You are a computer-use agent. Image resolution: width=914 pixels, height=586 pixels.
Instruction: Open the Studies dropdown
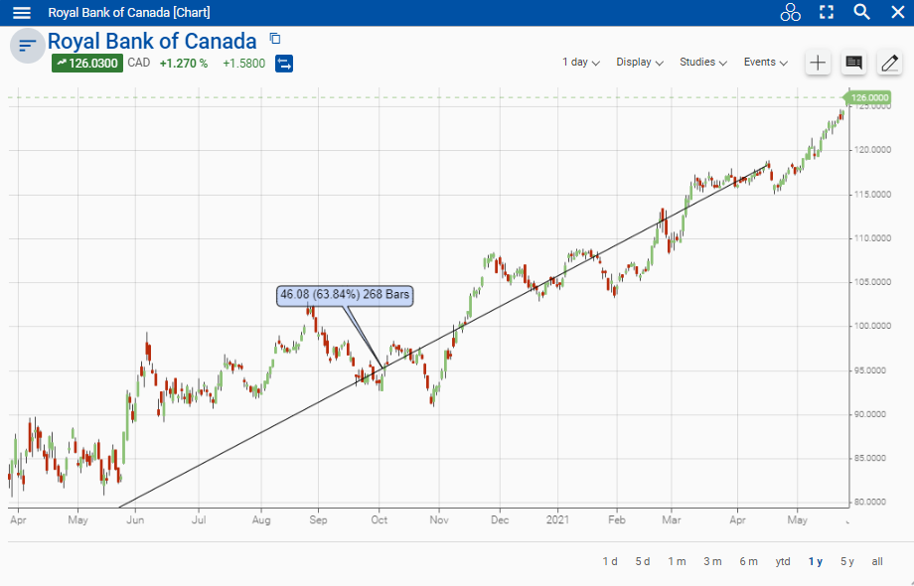tap(703, 63)
